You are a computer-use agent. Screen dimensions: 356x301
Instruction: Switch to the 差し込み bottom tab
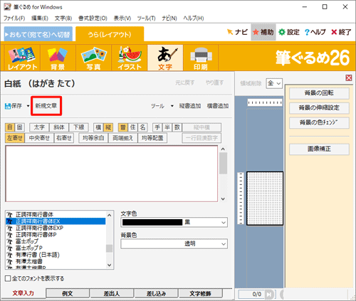tap(156, 294)
